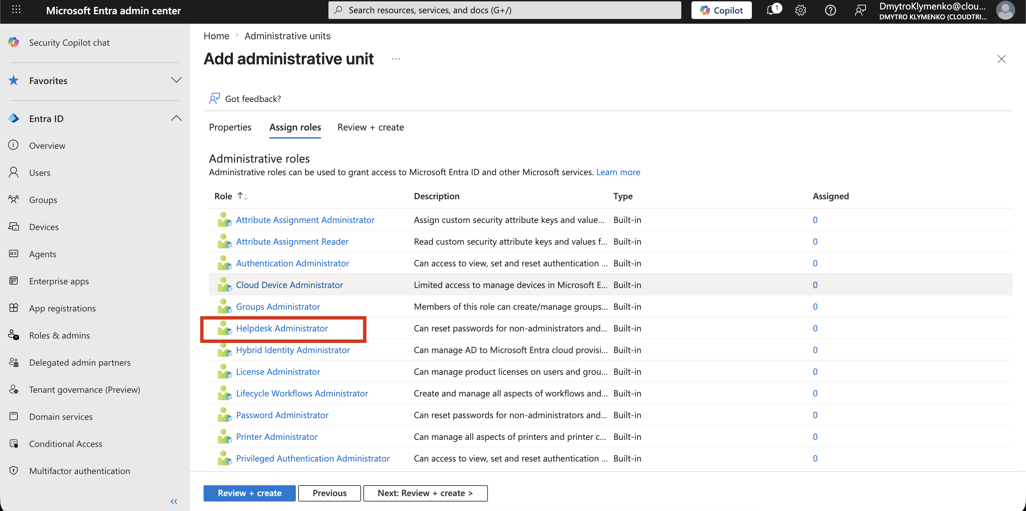
Task: Open Home in the breadcrumb
Action: click(216, 36)
